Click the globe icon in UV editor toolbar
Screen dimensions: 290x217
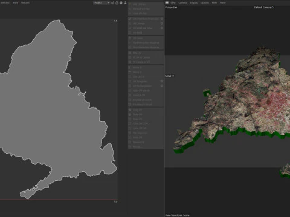121,3
